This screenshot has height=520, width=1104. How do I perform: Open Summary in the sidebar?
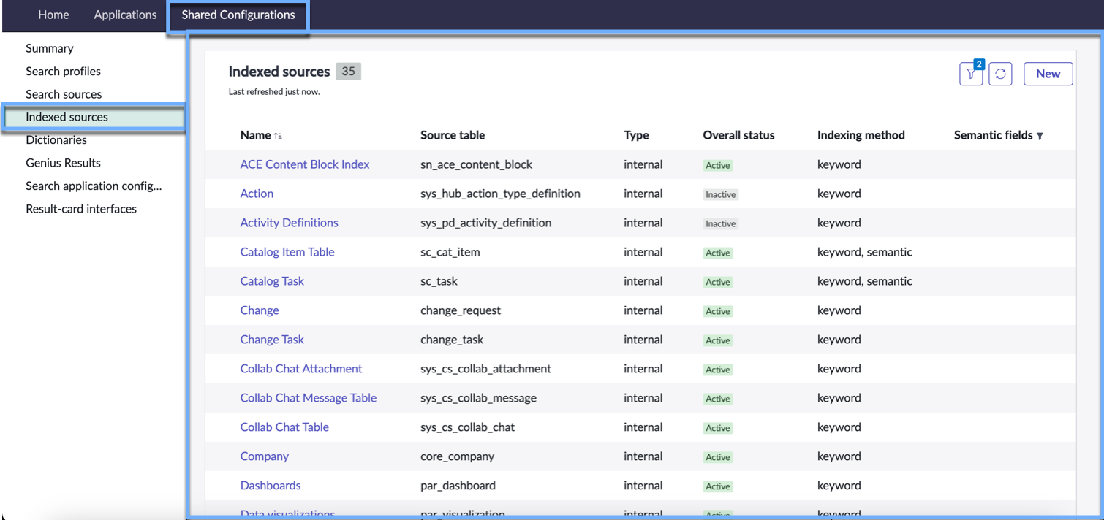pyautogui.click(x=50, y=48)
